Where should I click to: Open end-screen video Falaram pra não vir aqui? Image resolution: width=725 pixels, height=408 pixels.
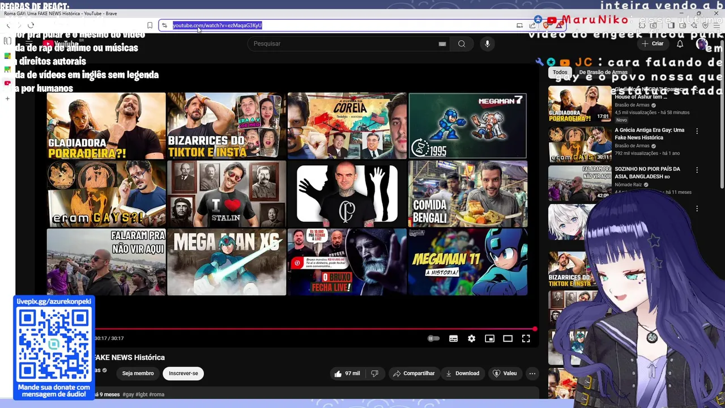pos(106,262)
